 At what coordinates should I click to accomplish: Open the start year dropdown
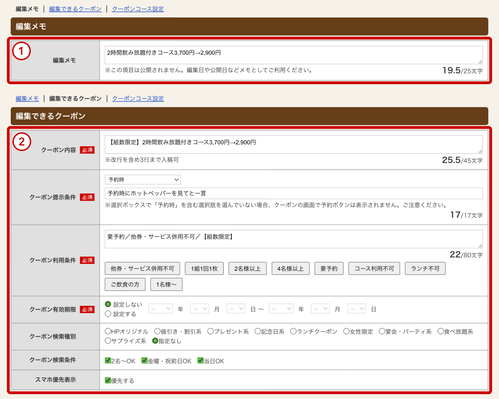(x=160, y=309)
